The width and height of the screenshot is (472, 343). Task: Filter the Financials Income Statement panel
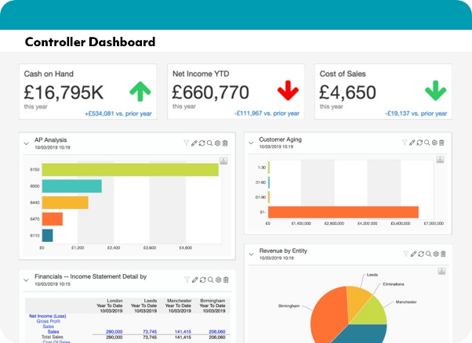tap(187, 279)
